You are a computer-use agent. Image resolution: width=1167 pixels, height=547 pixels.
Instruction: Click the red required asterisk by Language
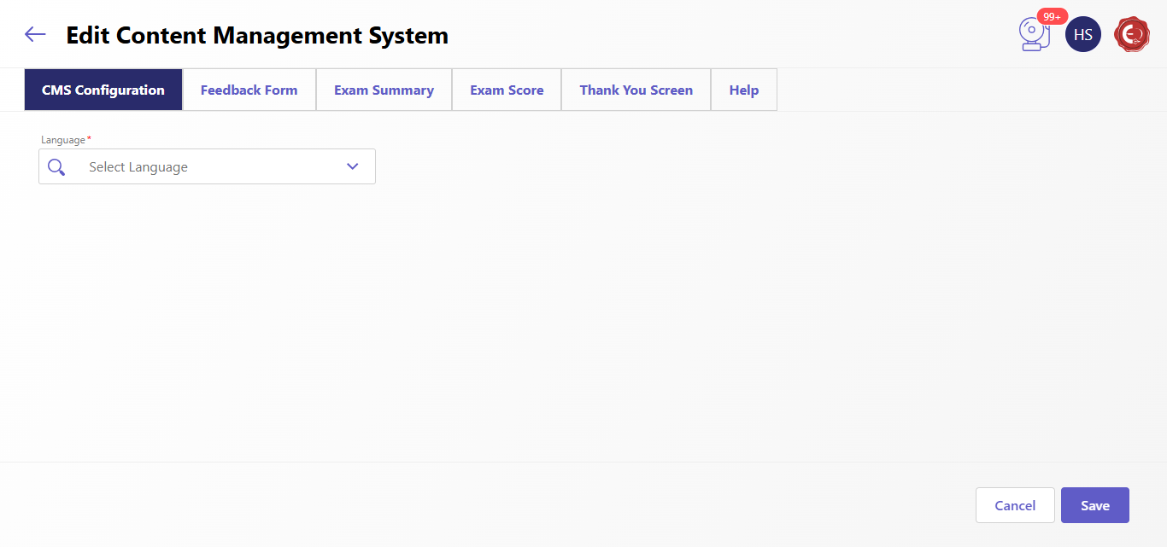pos(89,138)
